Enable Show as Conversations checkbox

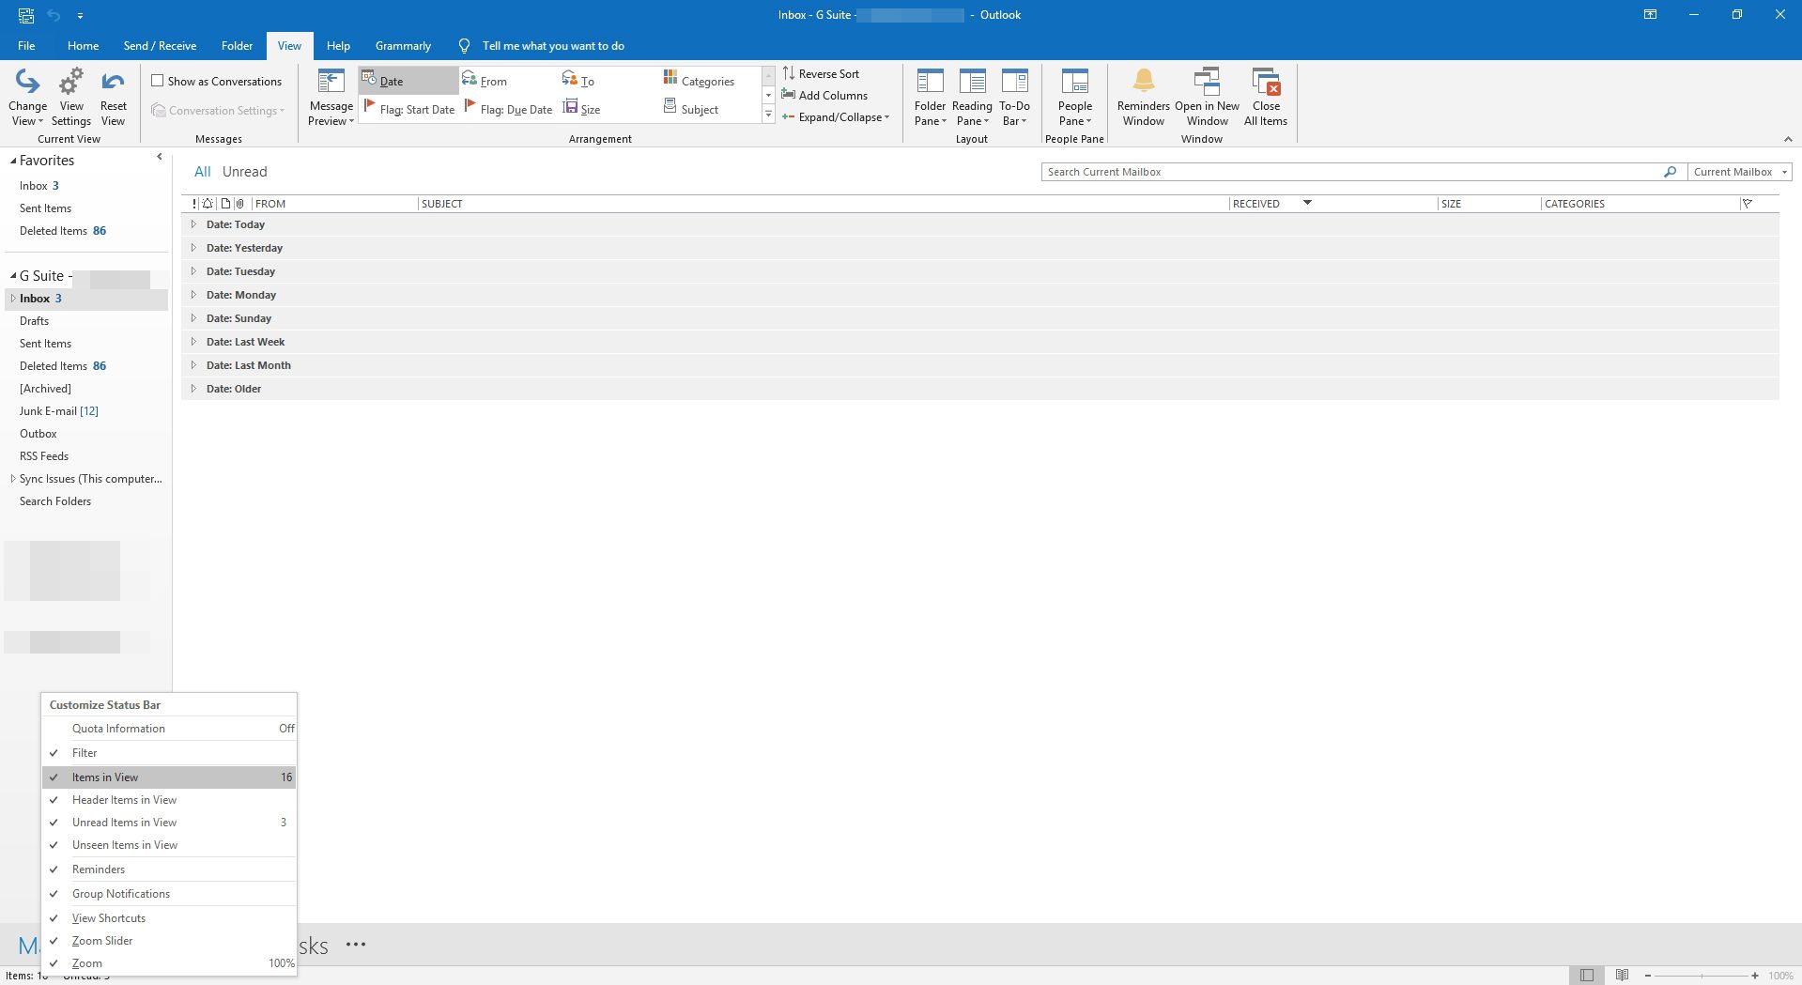coord(158,81)
